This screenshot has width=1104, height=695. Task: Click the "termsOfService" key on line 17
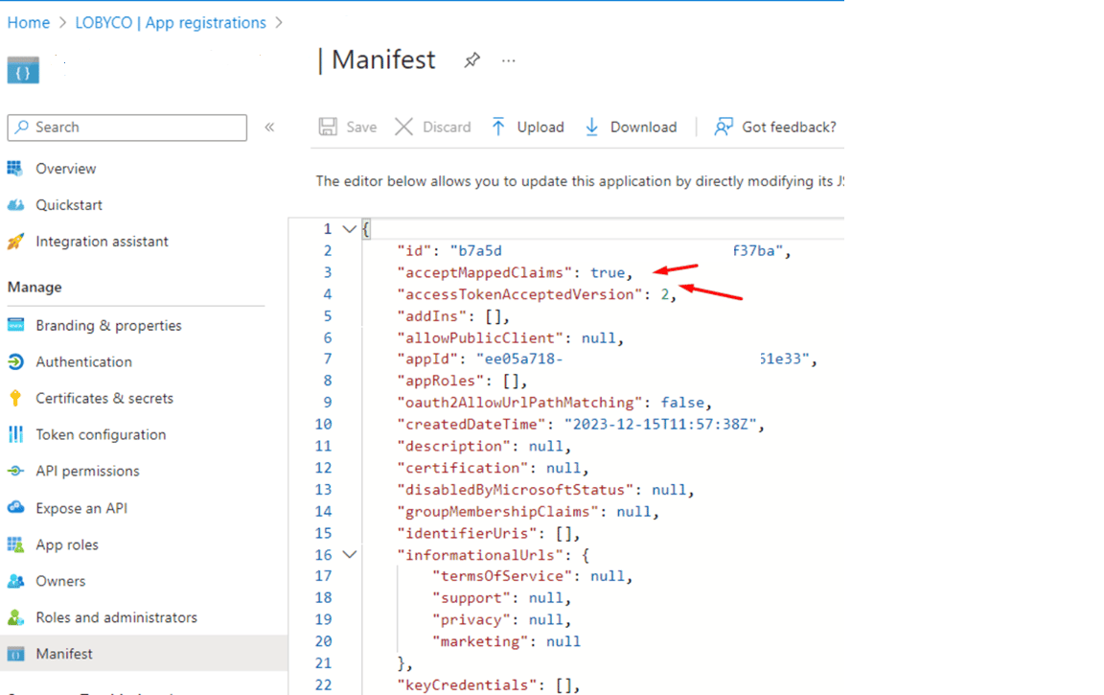[x=502, y=576]
